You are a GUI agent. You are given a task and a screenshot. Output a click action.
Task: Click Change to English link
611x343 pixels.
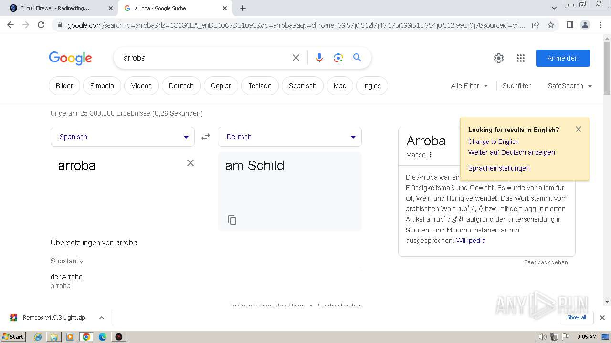coord(493,141)
